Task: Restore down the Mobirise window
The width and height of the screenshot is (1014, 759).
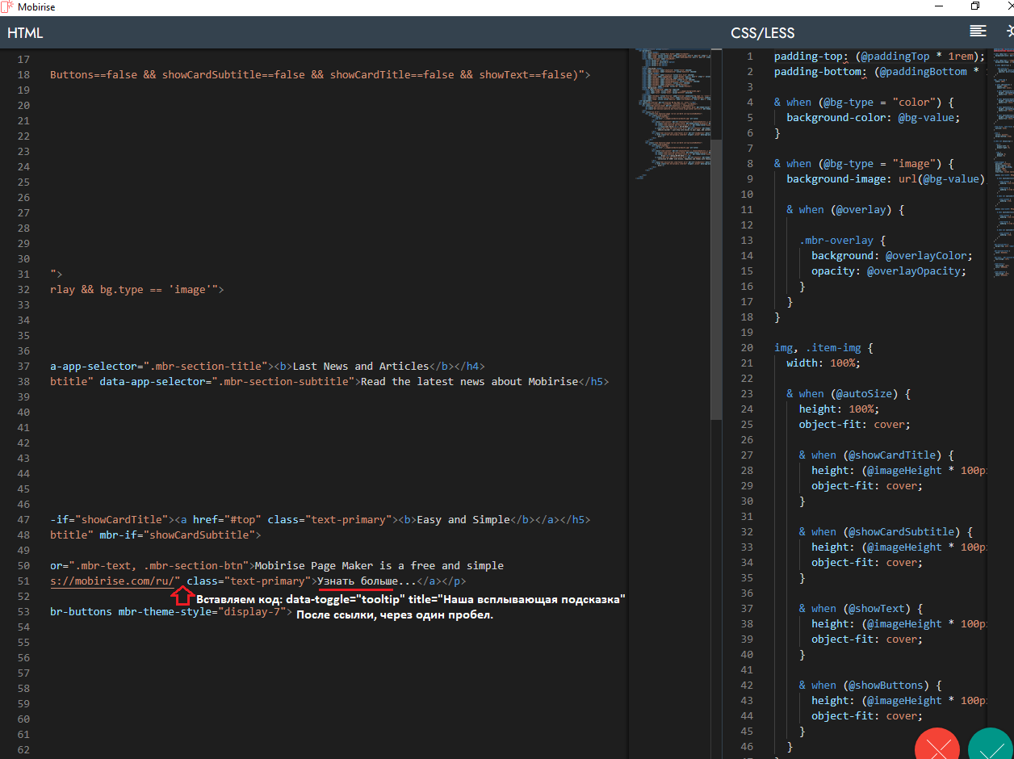Action: [975, 7]
